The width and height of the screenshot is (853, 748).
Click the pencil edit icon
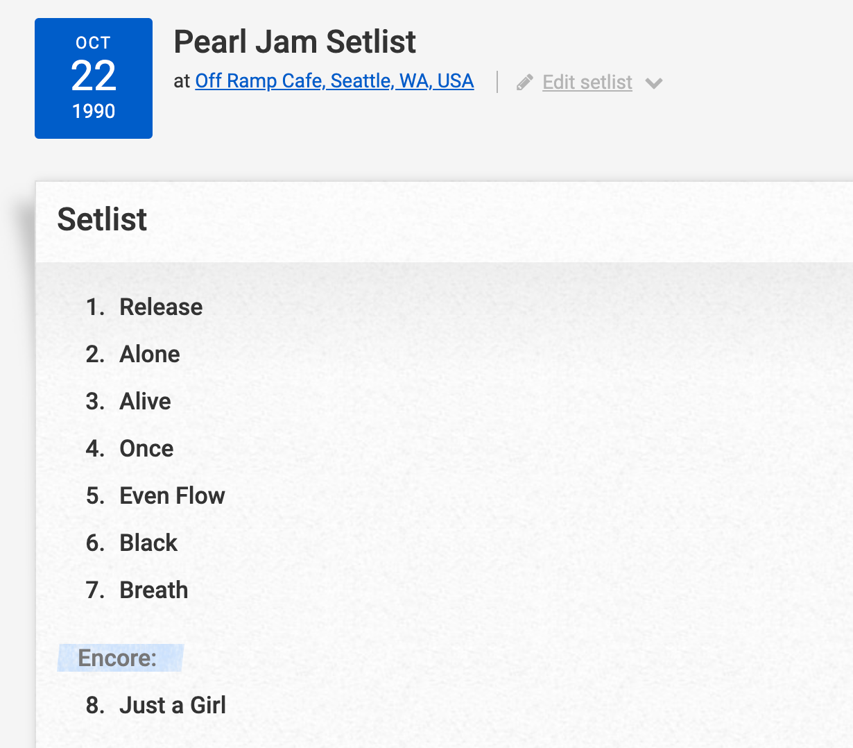tap(525, 81)
